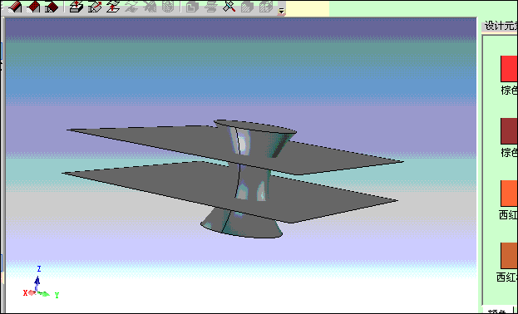This screenshot has width=518, height=314.
Task: Click the green Y axis of the triad
Action: point(48,294)
